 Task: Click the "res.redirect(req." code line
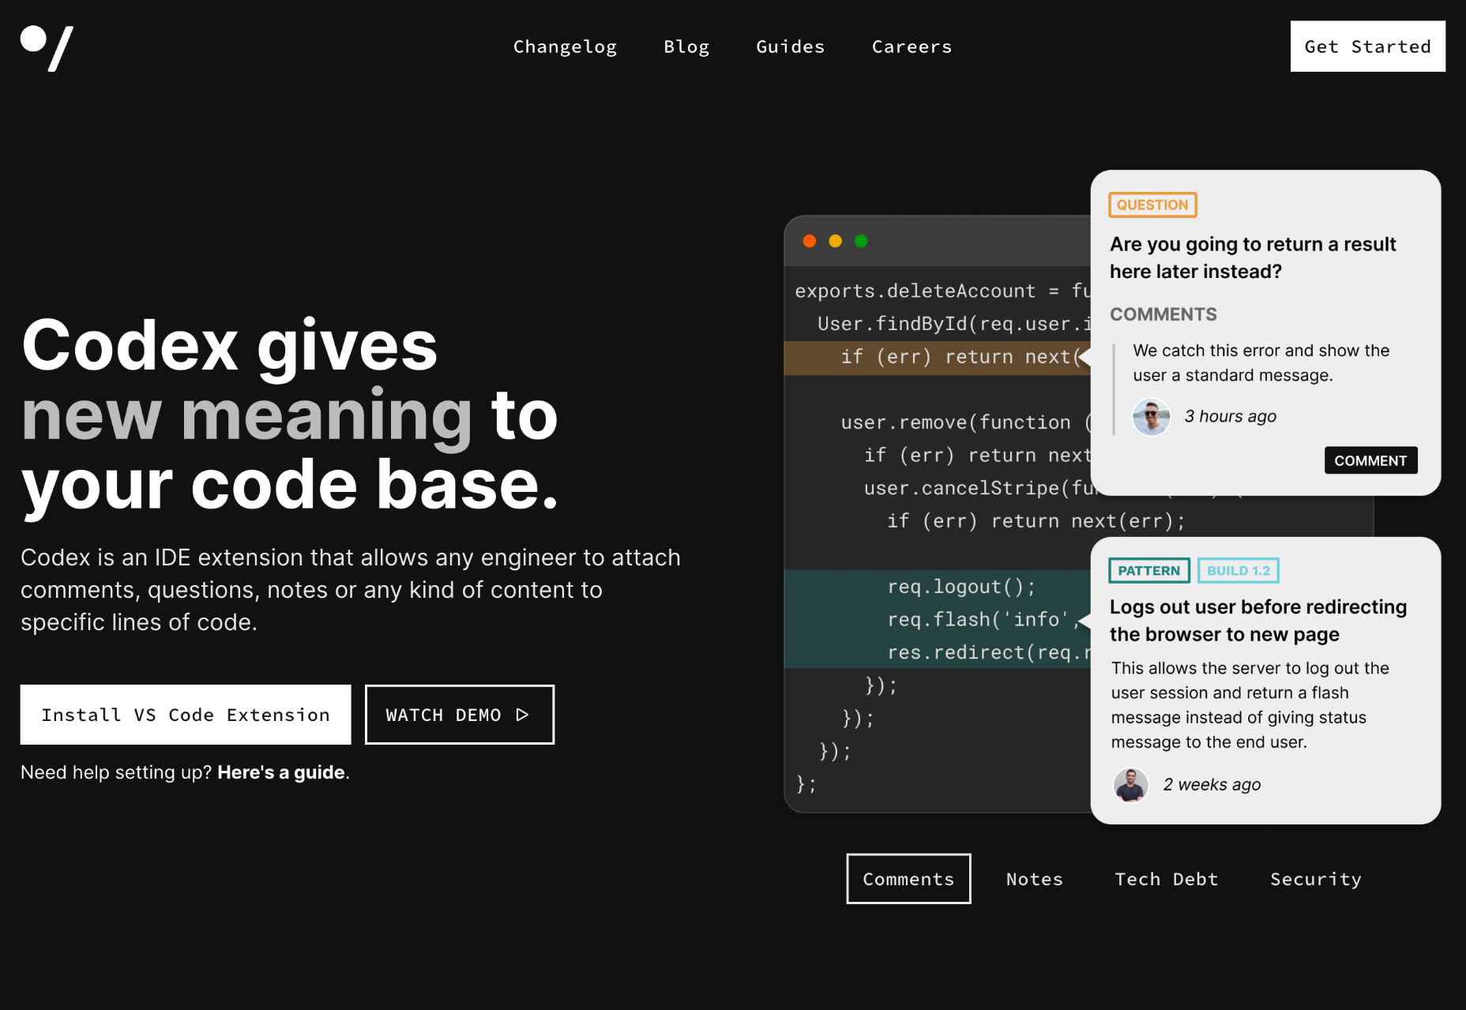[x=989, y=652]
